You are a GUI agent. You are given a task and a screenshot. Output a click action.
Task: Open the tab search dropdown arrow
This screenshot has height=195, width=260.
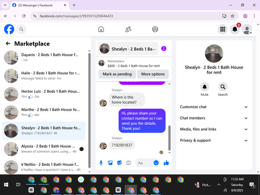(5, 5)
